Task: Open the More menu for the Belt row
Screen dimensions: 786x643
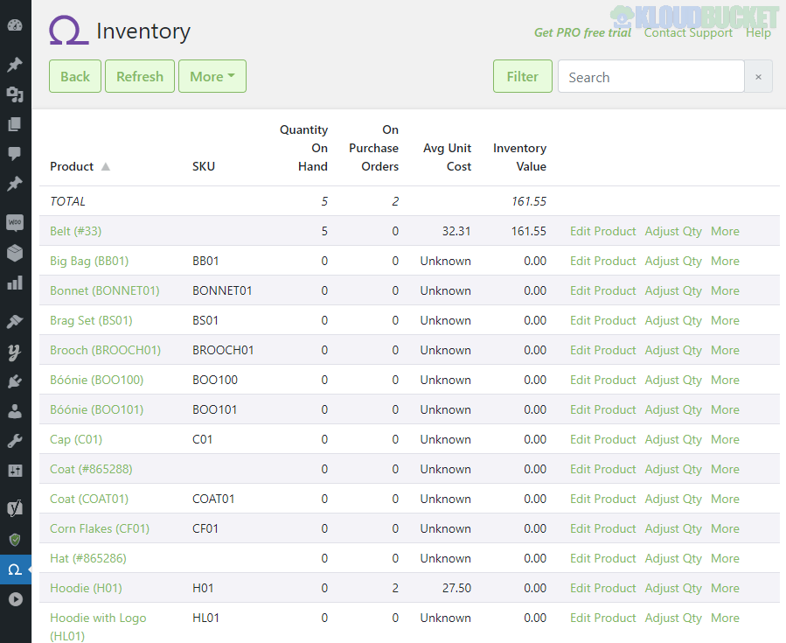Action: coord(724,231)
